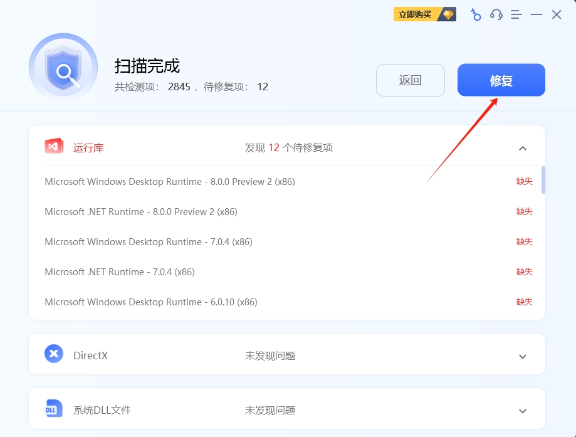
Task: Select the 运行库 section label
Action: tap(88, 148)
